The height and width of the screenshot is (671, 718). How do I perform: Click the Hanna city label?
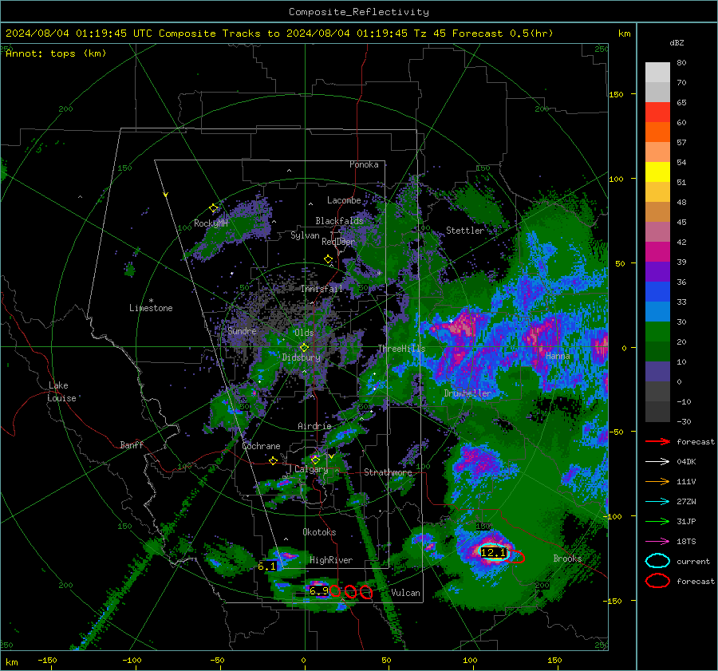pyautogui.click(x=558, y=356)
